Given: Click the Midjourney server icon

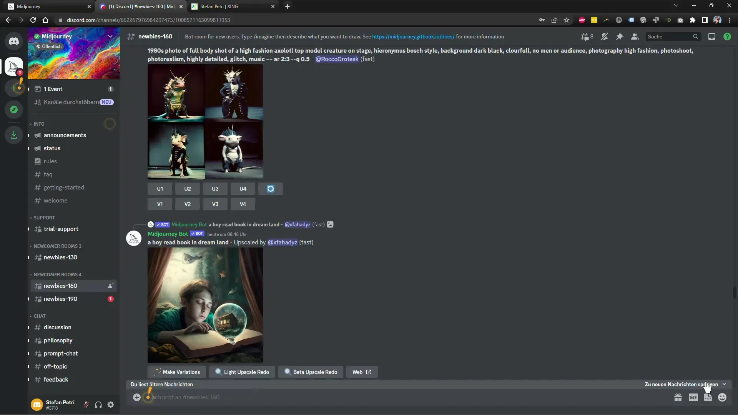Looking at the screenshot, I should pos(14,66).
